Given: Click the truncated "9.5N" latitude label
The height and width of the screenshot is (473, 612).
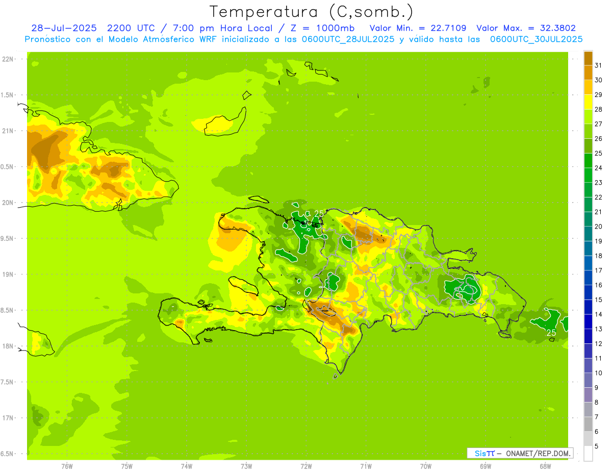Looking at the screenshot, I should 7,238.
